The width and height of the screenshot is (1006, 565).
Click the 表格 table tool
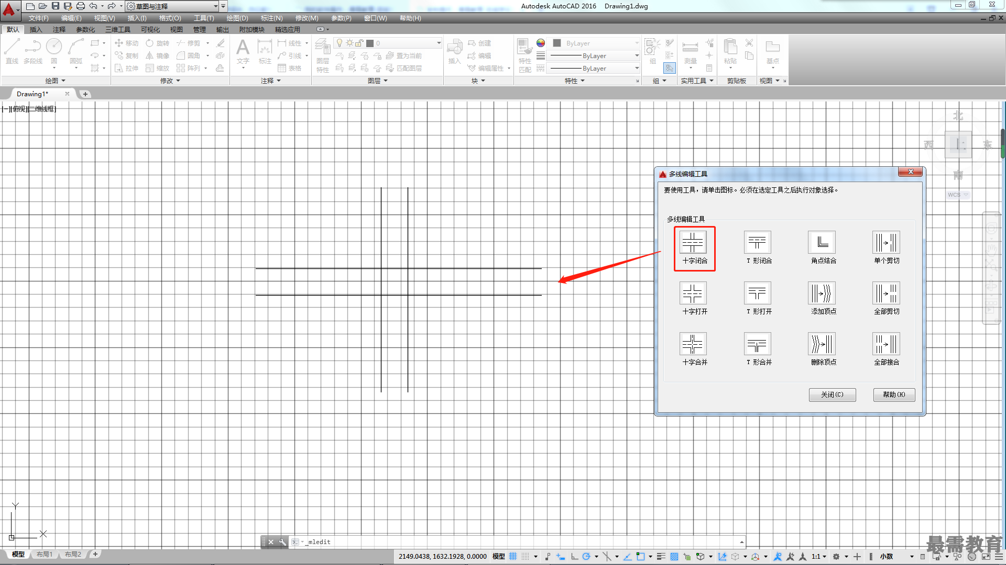[x=290, y=68]
